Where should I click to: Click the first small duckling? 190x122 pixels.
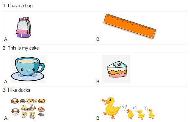coord(130,114)
